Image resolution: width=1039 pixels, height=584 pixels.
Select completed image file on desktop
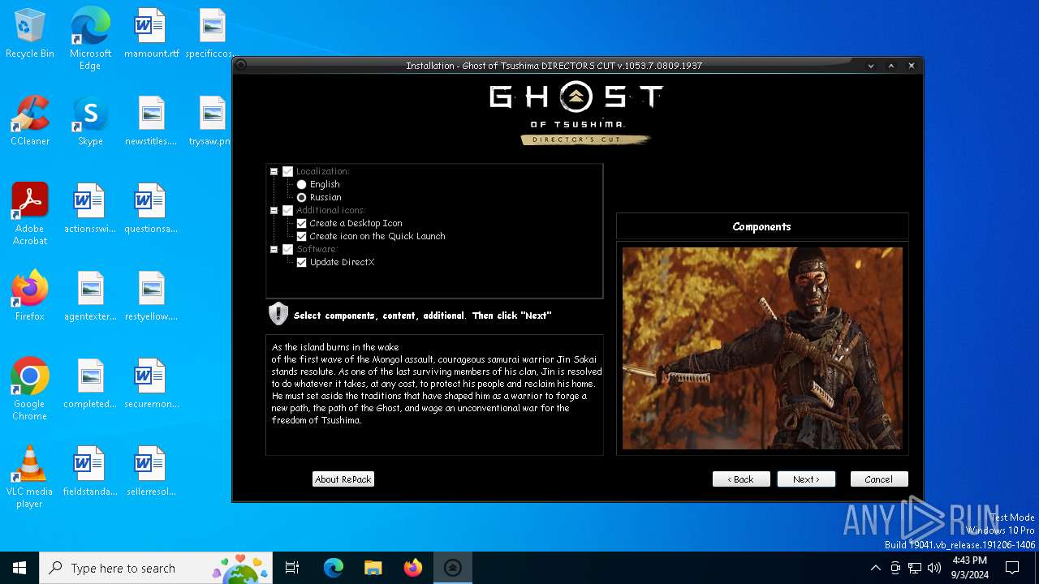[90, 384]
